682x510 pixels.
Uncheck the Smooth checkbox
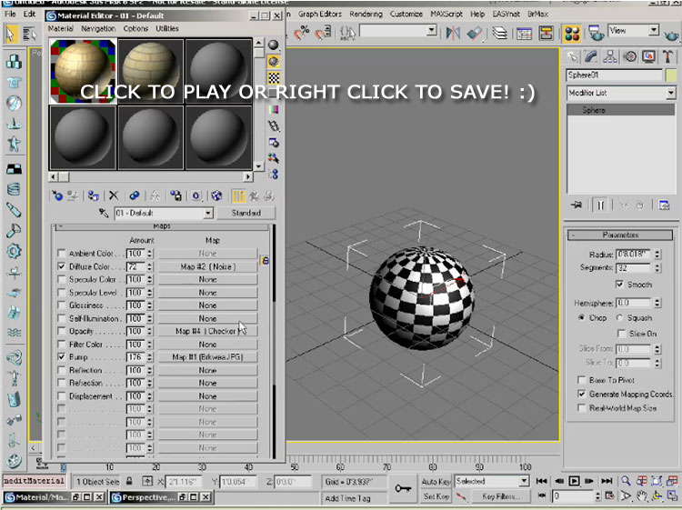click(620, 285)
